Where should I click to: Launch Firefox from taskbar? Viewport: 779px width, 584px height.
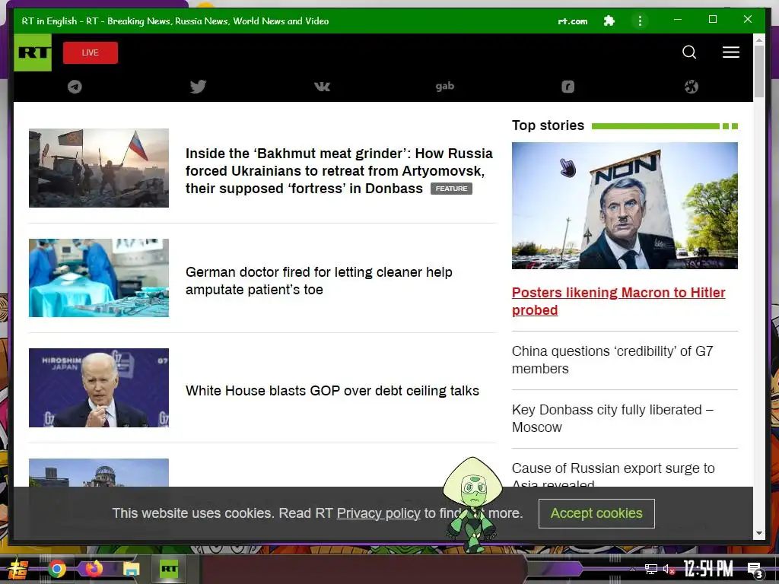click(x=94, y=569)
